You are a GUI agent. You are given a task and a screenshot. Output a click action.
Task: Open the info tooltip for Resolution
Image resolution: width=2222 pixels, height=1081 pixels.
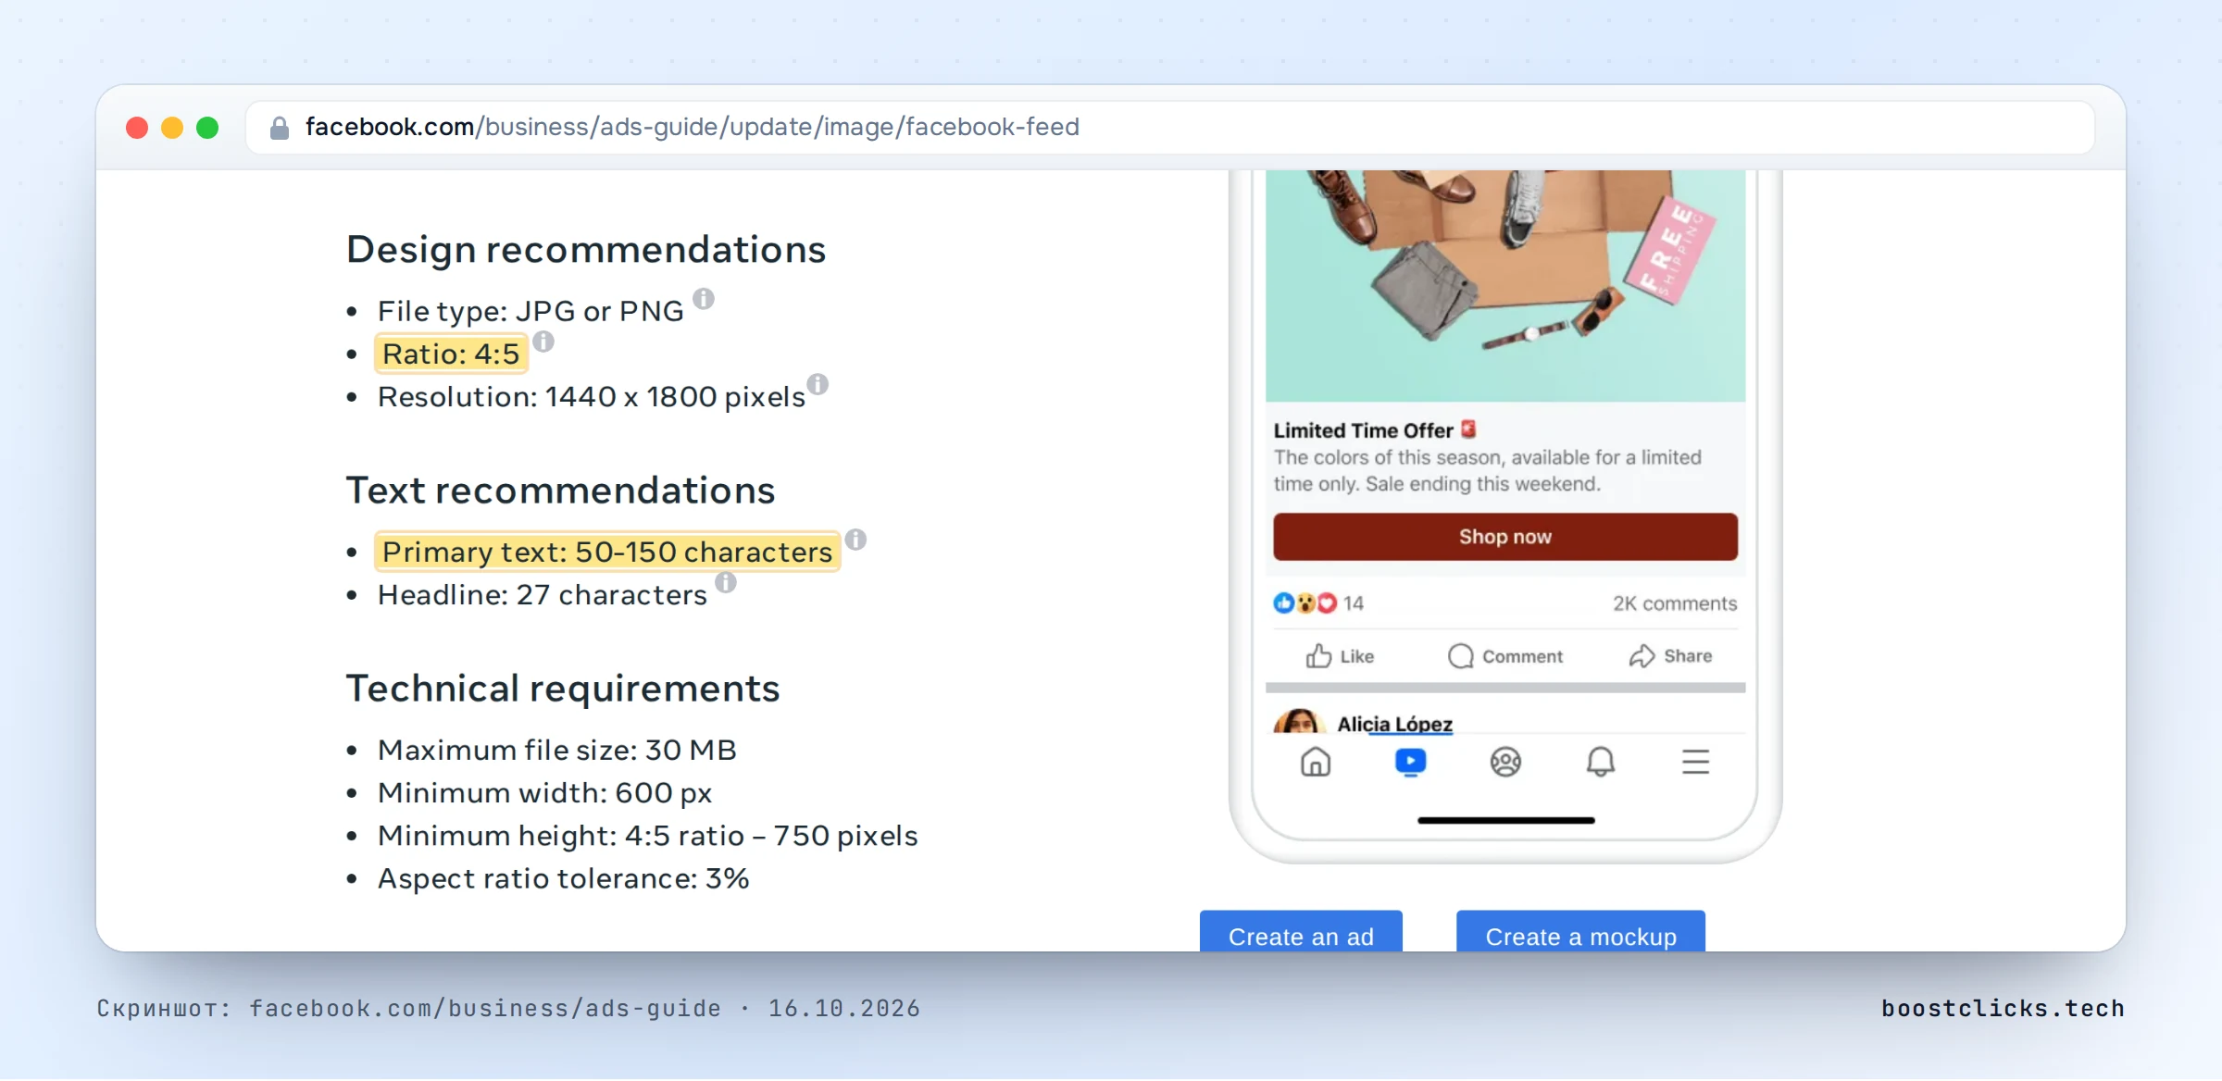click(818, 384)
